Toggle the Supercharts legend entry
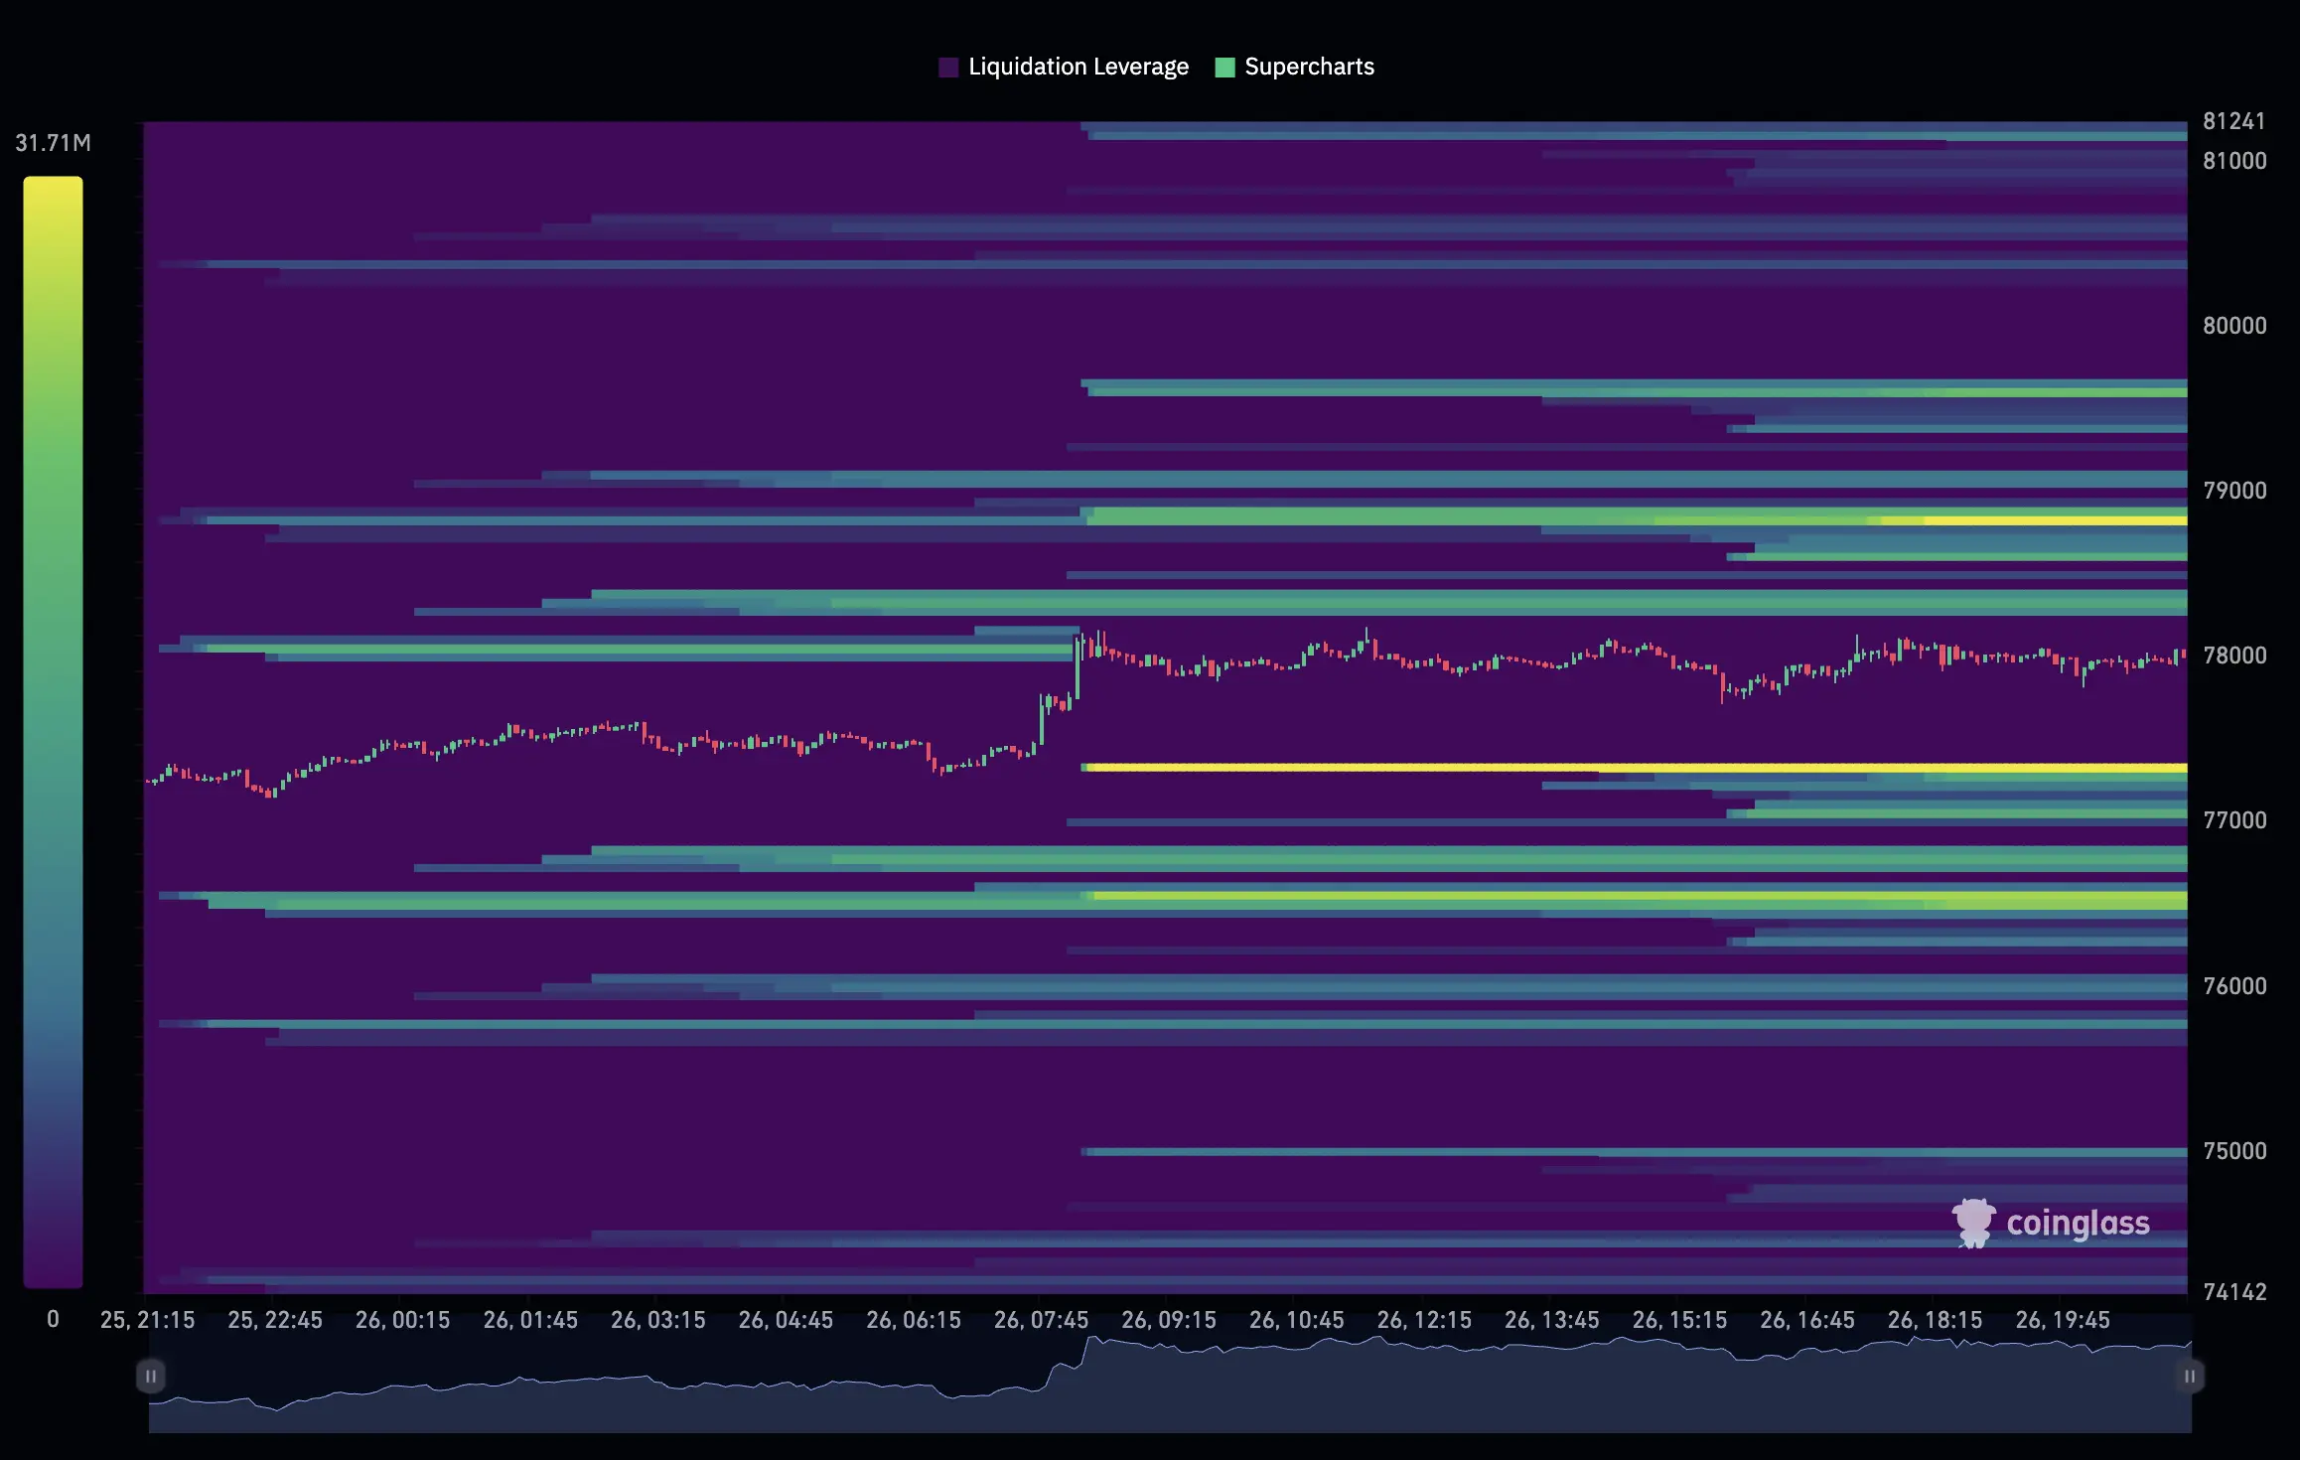 click(1308, 67)
